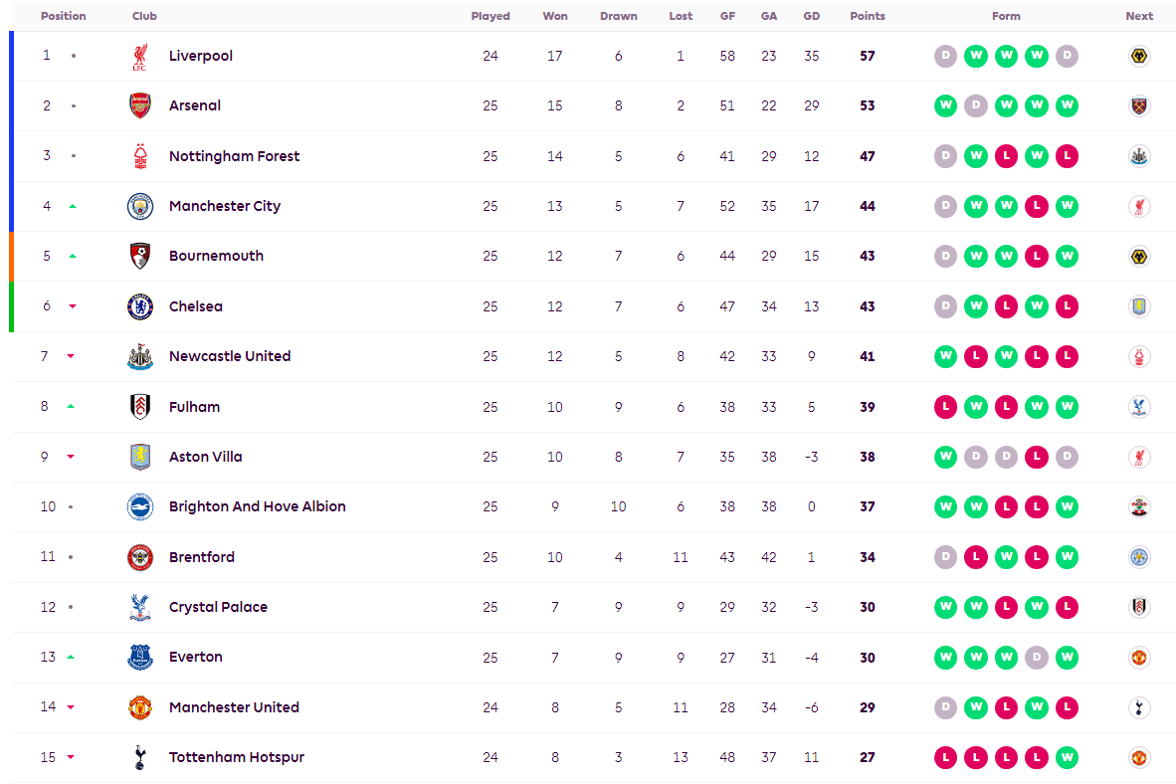Click the Liverpool club crest icon

pos(140,57)
